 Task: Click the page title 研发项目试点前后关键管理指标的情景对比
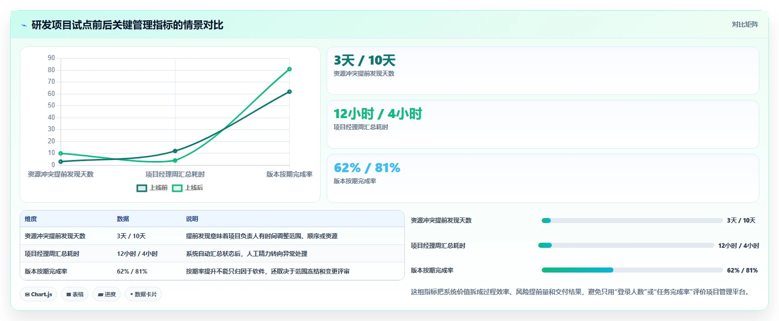coord(127,25)
